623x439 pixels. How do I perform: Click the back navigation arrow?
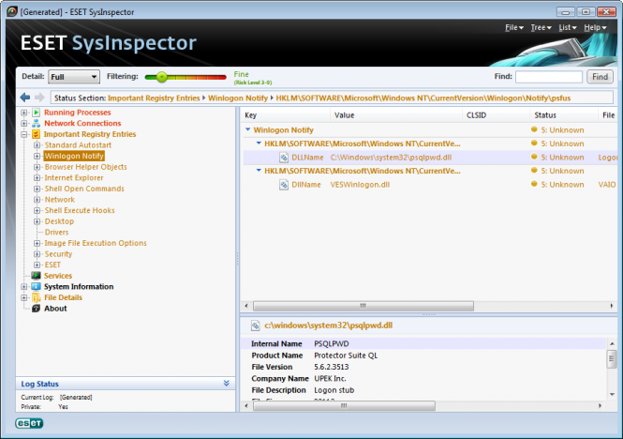point(25,98)
